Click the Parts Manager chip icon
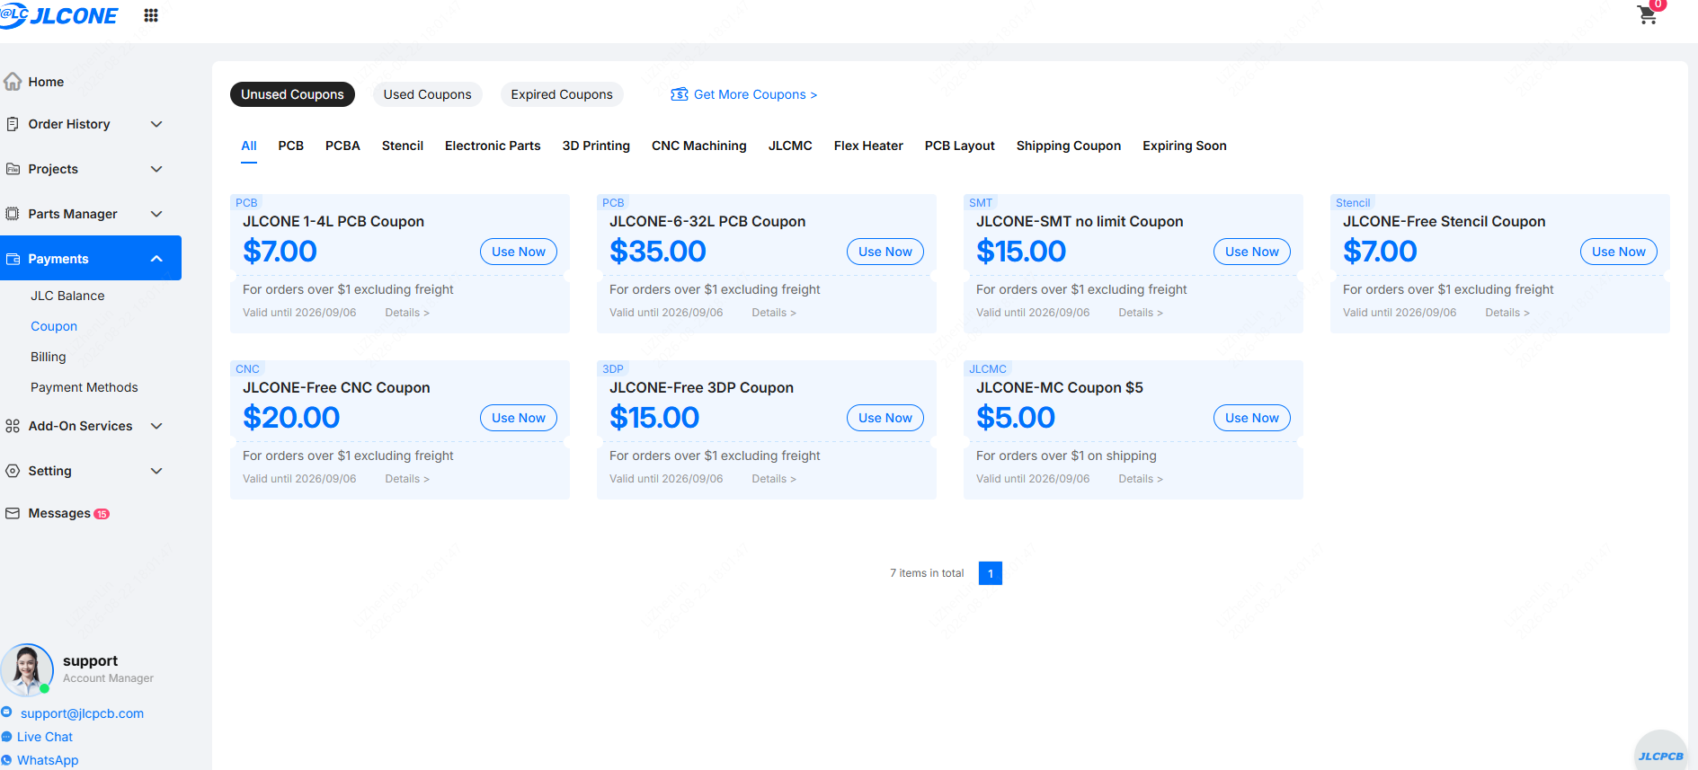Viewport: 1698px width, 770px height. point(13,214)
